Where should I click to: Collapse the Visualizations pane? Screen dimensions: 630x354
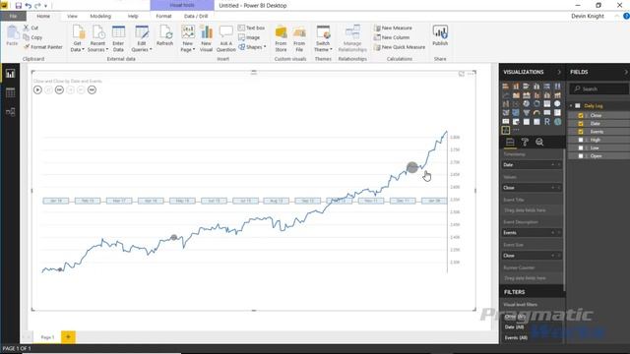pos(559,72)
